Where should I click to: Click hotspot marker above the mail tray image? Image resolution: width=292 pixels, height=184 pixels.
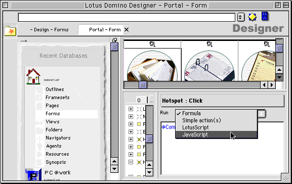[x=152, y=44]
